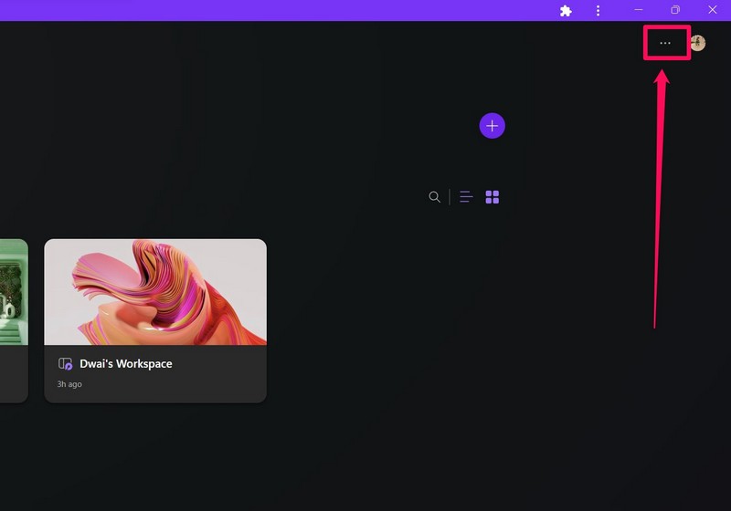Screen dimensions: 731x511
Task: Click the user profile avatar
Action: point(698,43)
